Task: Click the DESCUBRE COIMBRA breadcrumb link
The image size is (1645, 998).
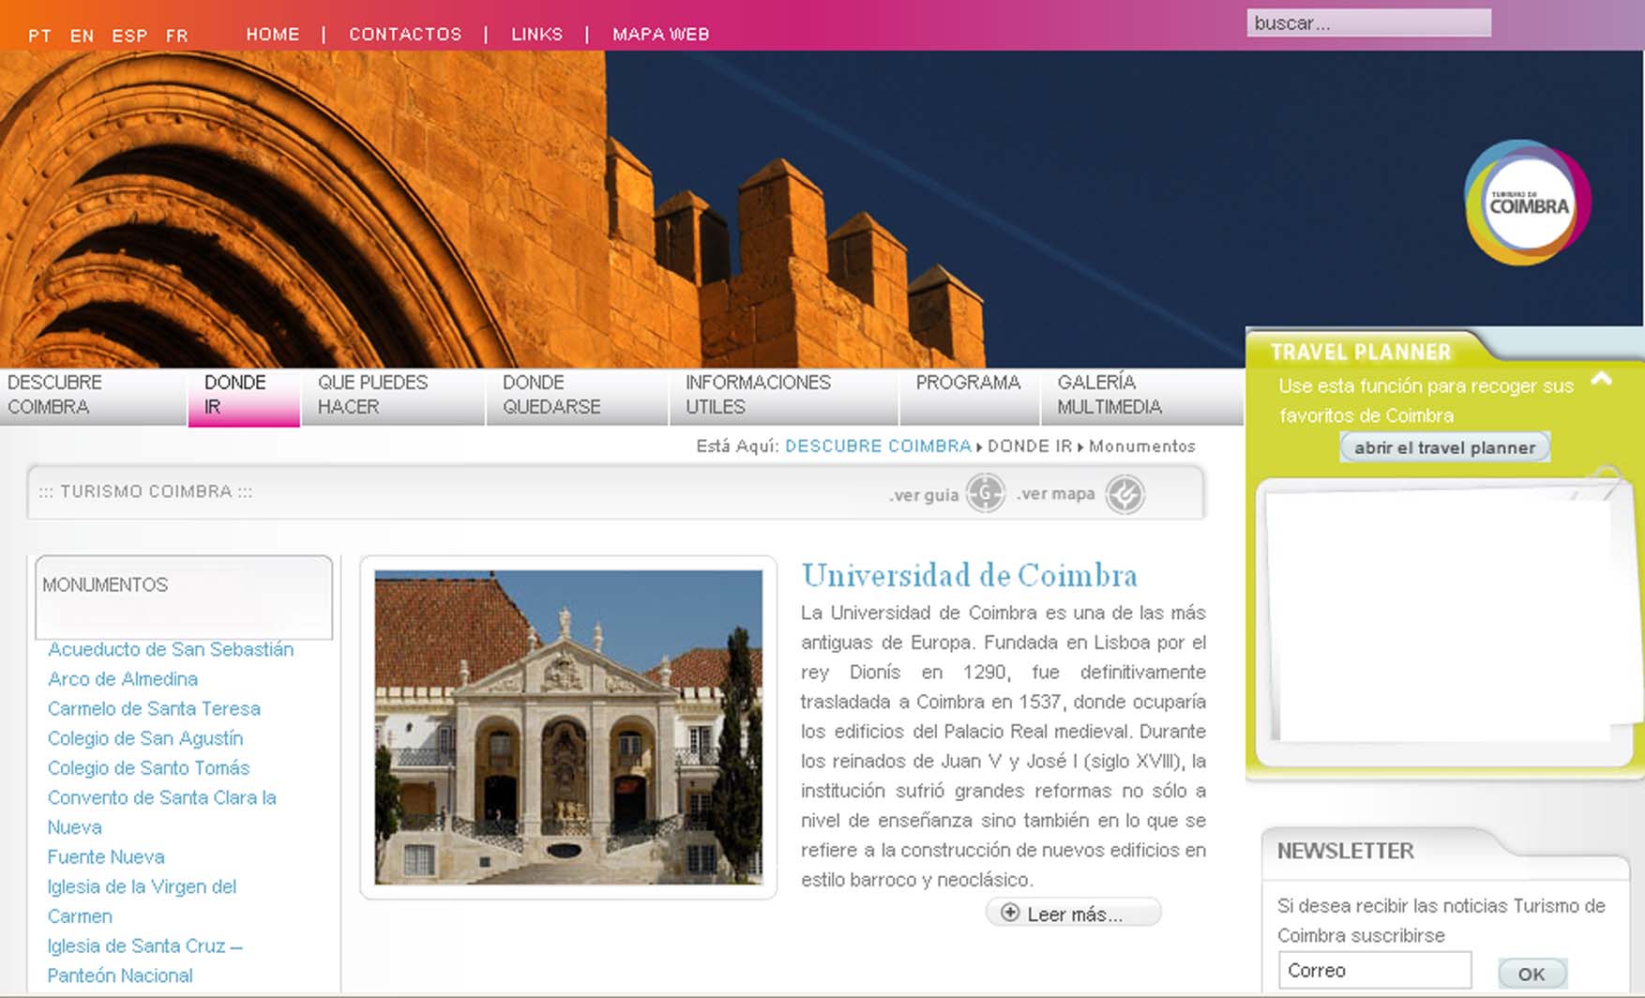Action: coord(878,446)
